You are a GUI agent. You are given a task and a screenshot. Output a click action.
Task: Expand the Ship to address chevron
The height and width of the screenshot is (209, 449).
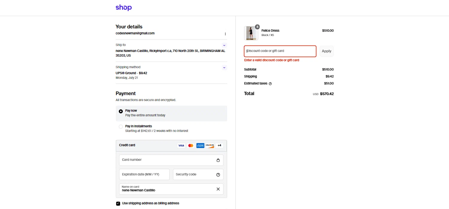(224, 45)
